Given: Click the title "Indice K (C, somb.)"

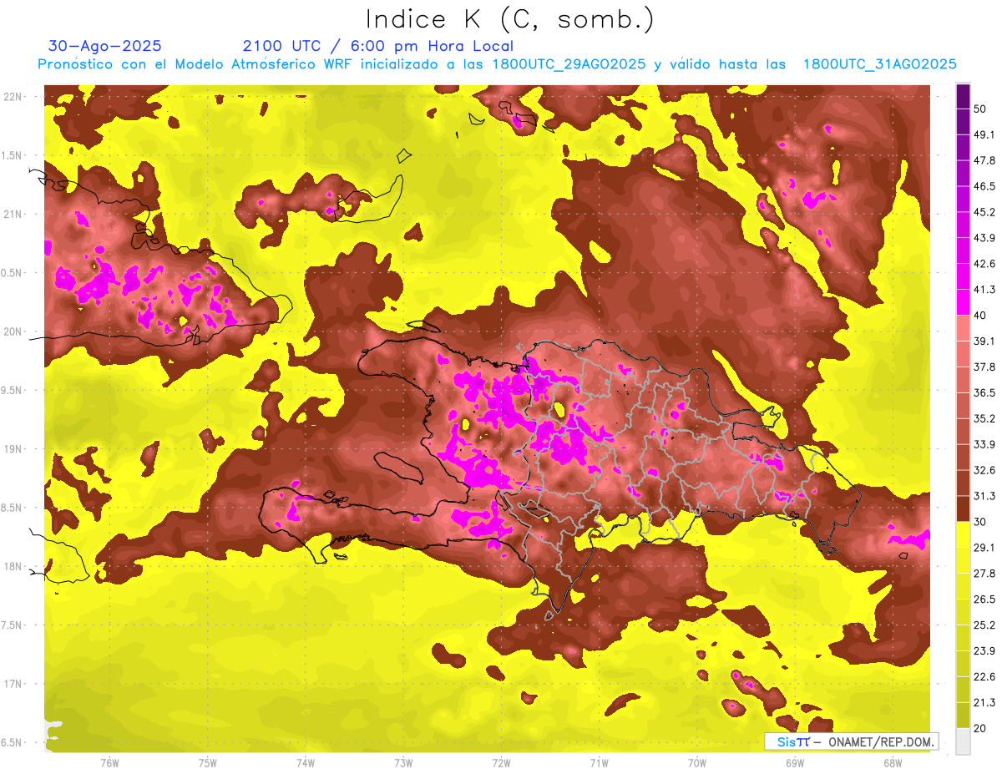Looking at the screenshot, I should [509, 19].
